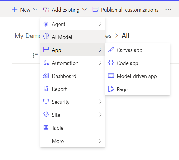
Task: Click the Table grid icon
Action: 46,127
